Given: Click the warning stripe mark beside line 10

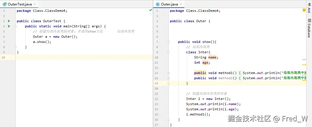Looking at the screenshot, I should (304, 59).
